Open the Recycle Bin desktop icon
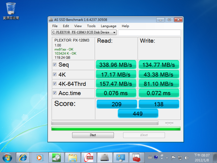This screenshot has width=217, height=163. click(x=11, y=11)
